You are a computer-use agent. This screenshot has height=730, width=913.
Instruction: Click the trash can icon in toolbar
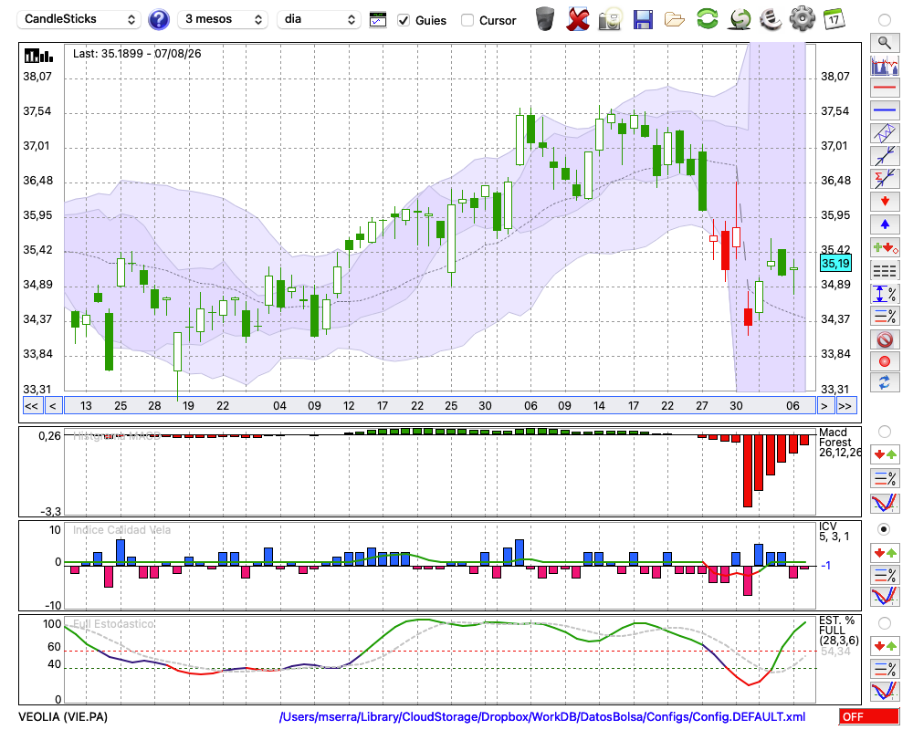[545, 19]
